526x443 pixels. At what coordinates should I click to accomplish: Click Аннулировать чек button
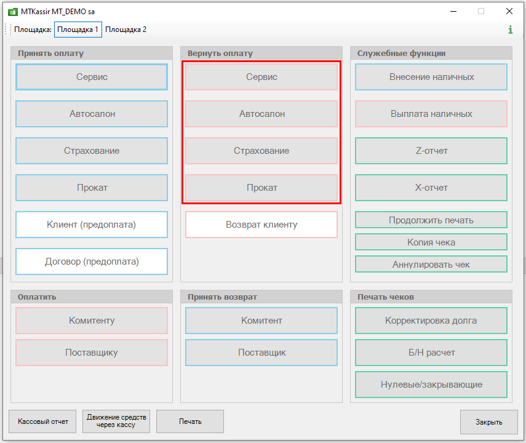pyautogui.click(x=431, y=265)
